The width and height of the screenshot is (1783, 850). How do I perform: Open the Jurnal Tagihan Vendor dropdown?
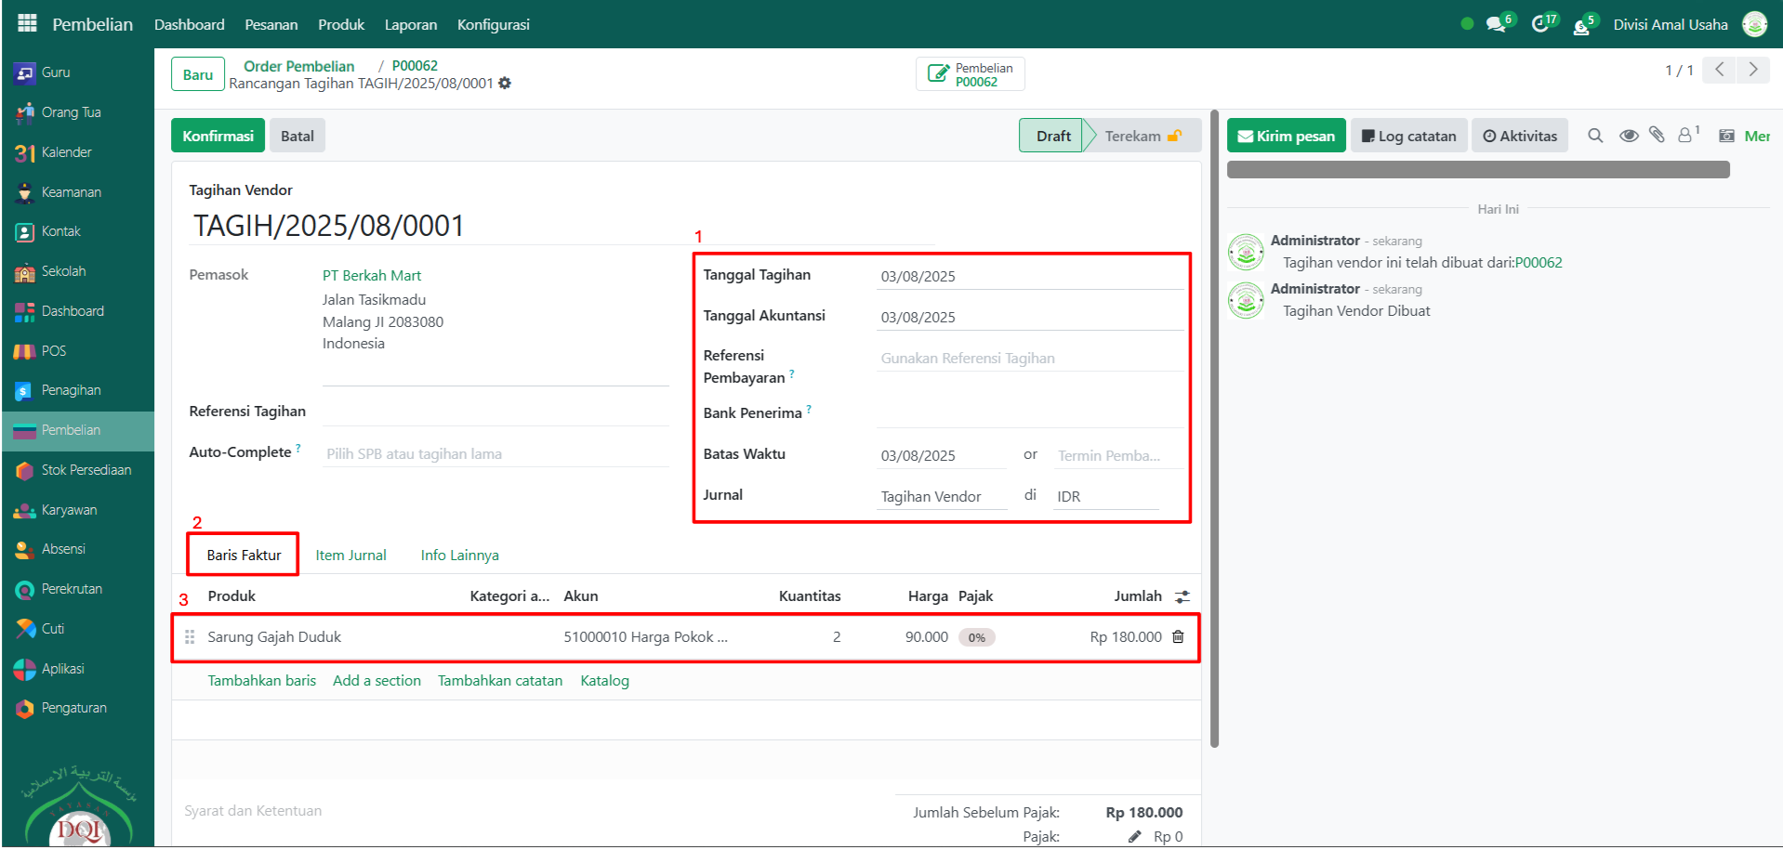pyautogui.click(x=942, y=497)
